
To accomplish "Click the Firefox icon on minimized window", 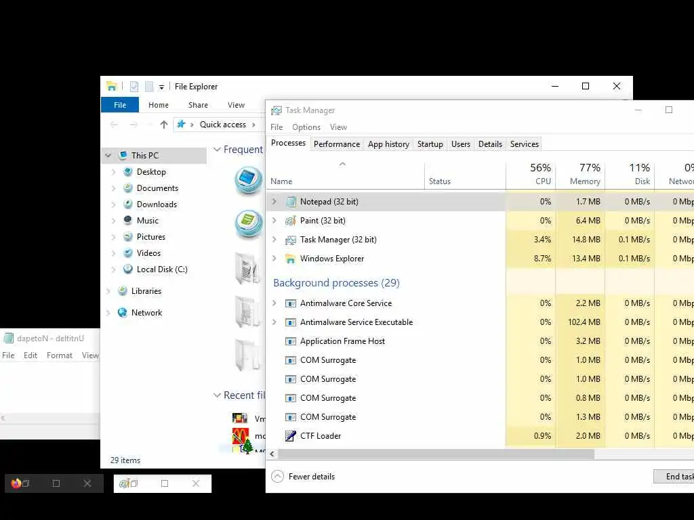I will point(16,483).
